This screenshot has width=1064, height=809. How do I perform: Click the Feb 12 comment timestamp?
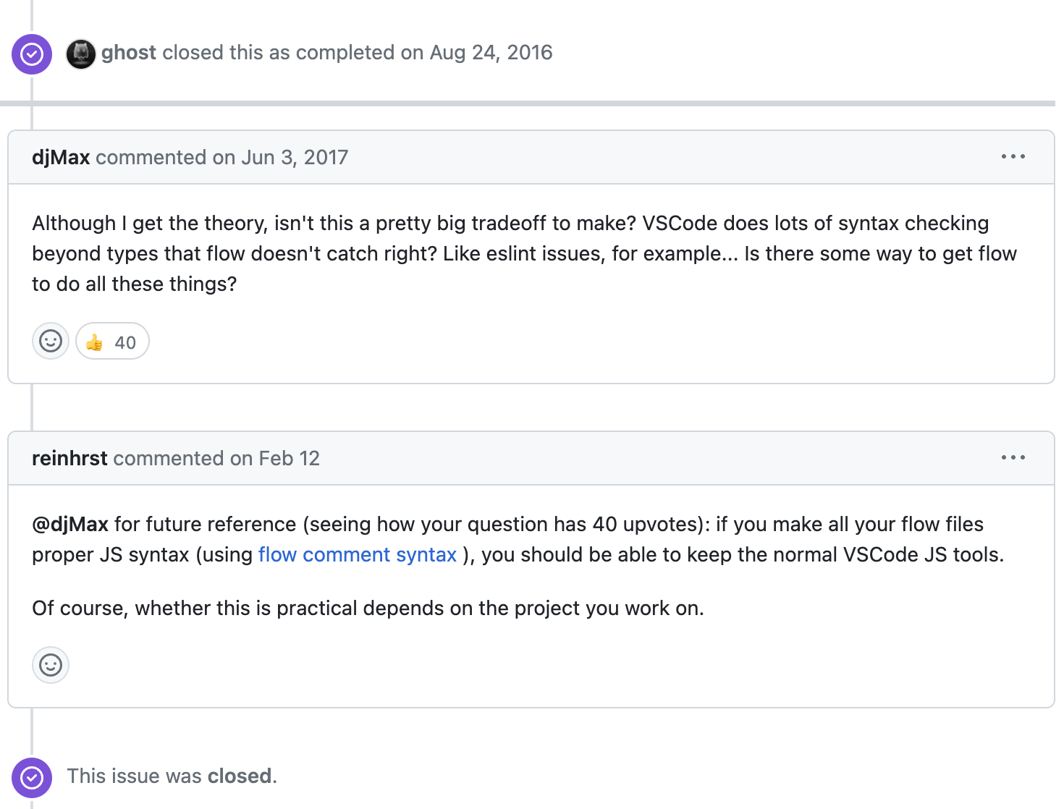[x=289, y=458]
